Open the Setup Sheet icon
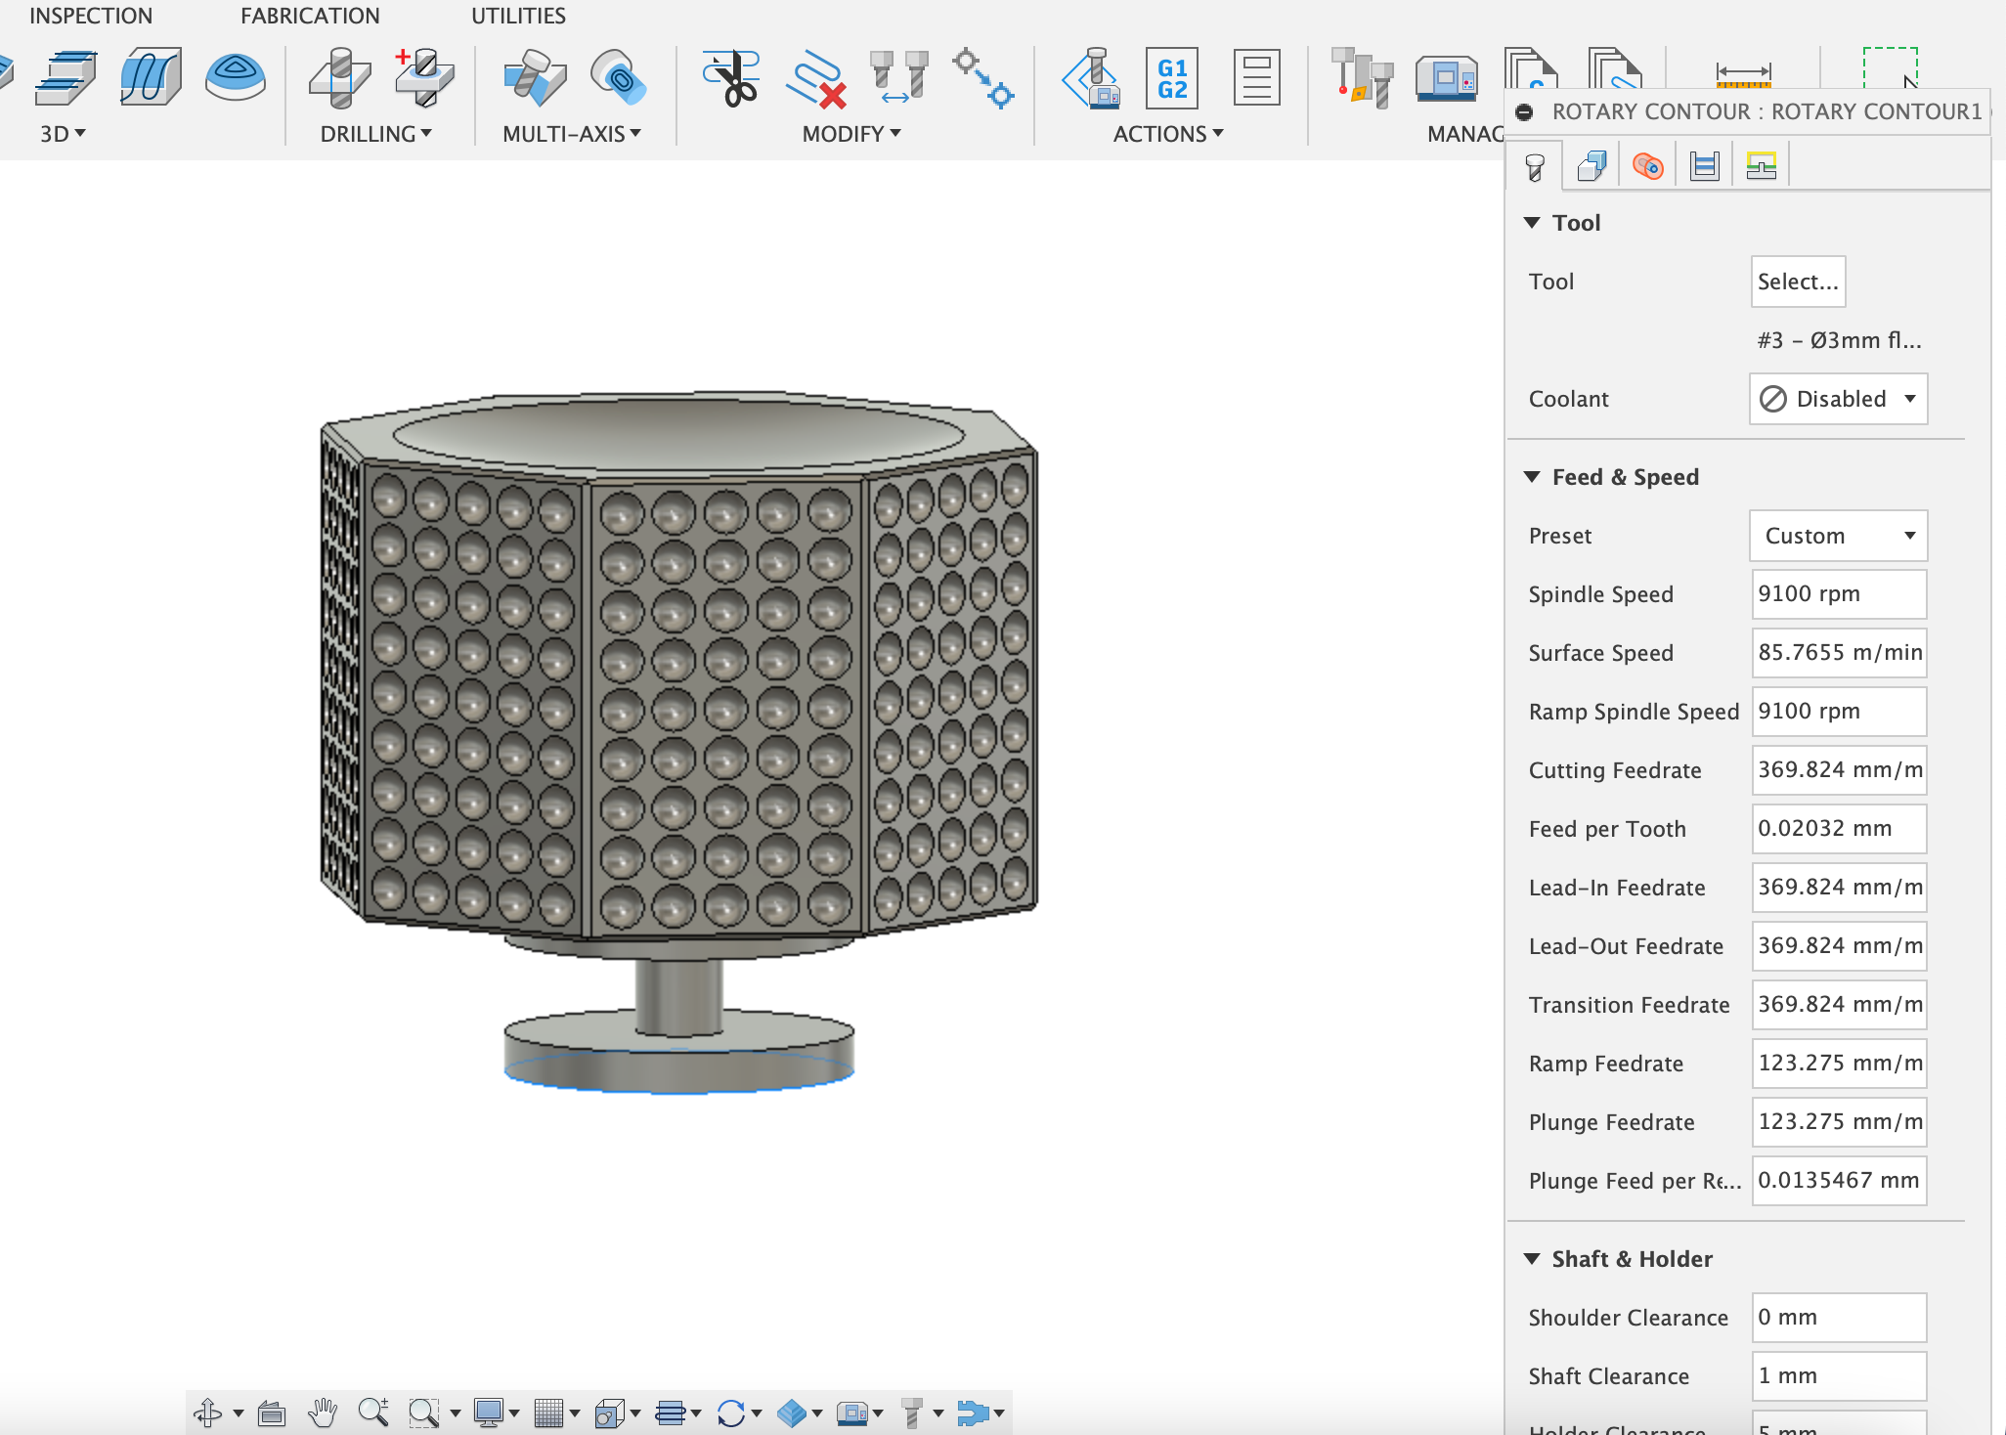Viewport: 2006px width, 1435px height. pos(1256,77)
